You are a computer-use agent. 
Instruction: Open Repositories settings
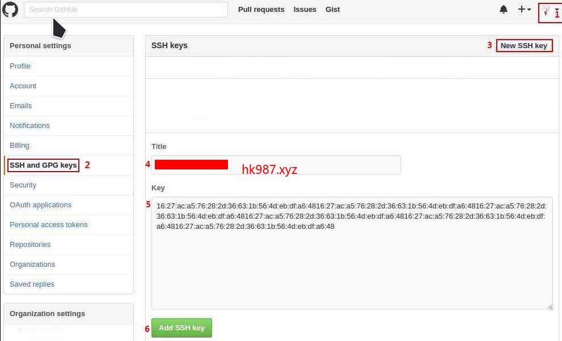click(30, 245)
